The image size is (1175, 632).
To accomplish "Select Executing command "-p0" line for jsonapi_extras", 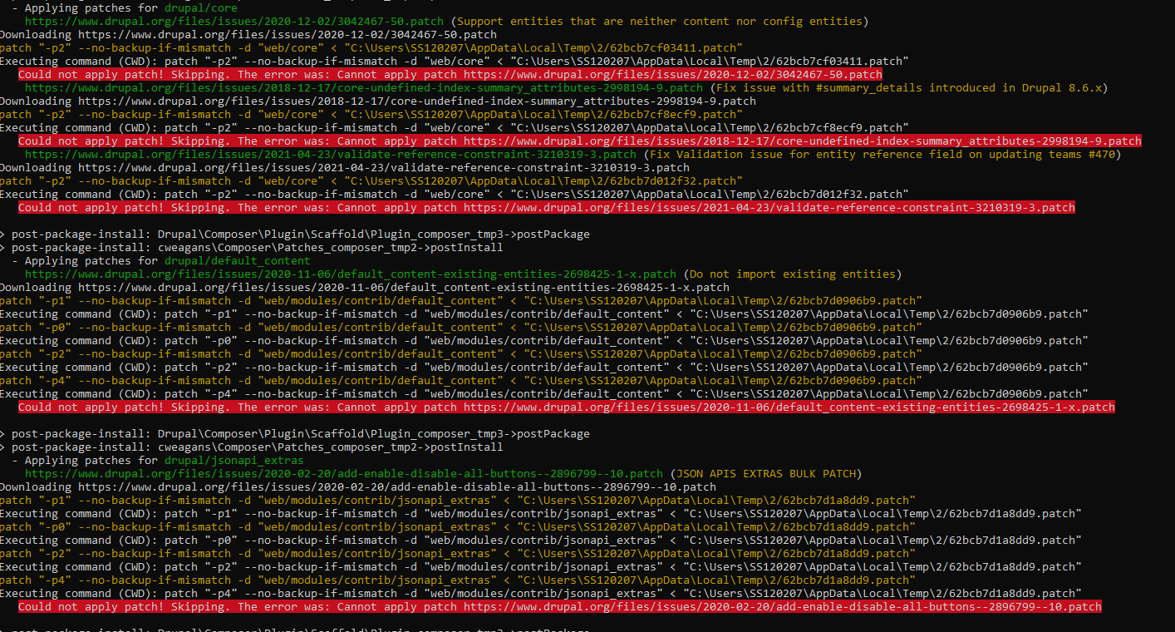I will (x=541, y=540).
